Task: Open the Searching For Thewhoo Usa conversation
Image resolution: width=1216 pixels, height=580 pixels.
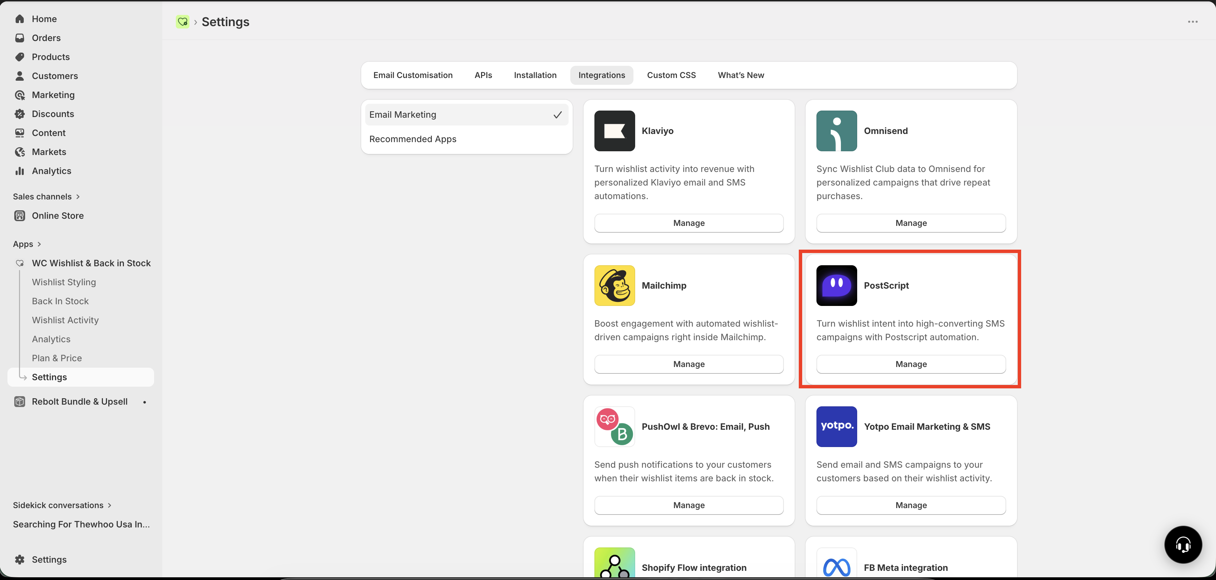Action: (x=81, y=524)
